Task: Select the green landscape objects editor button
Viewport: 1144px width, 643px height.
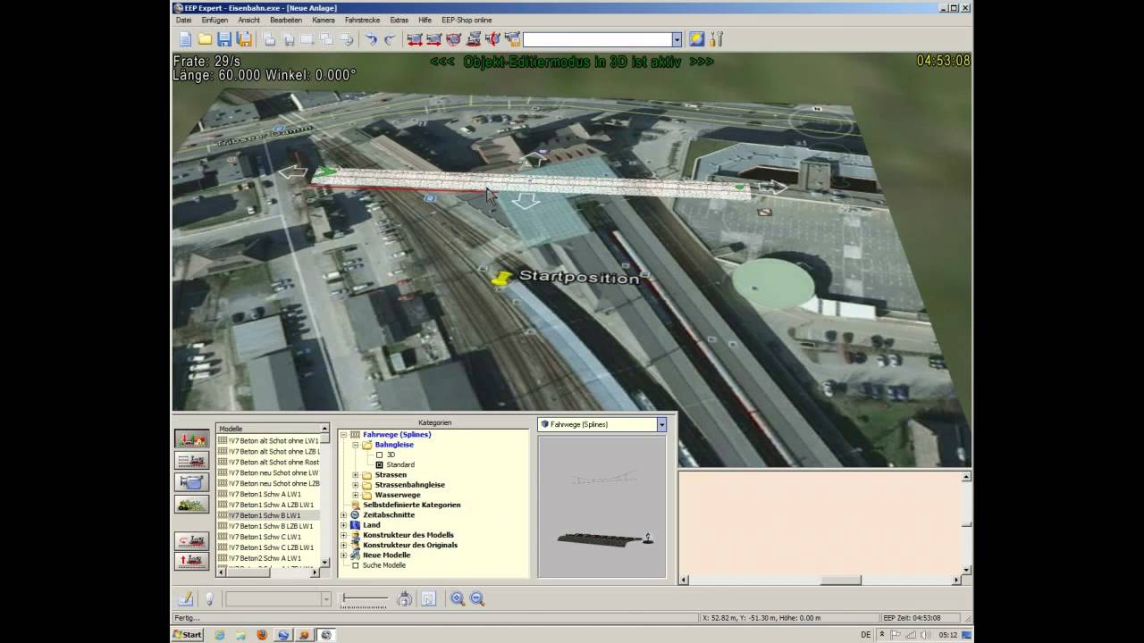Action: tap(192, 504)
